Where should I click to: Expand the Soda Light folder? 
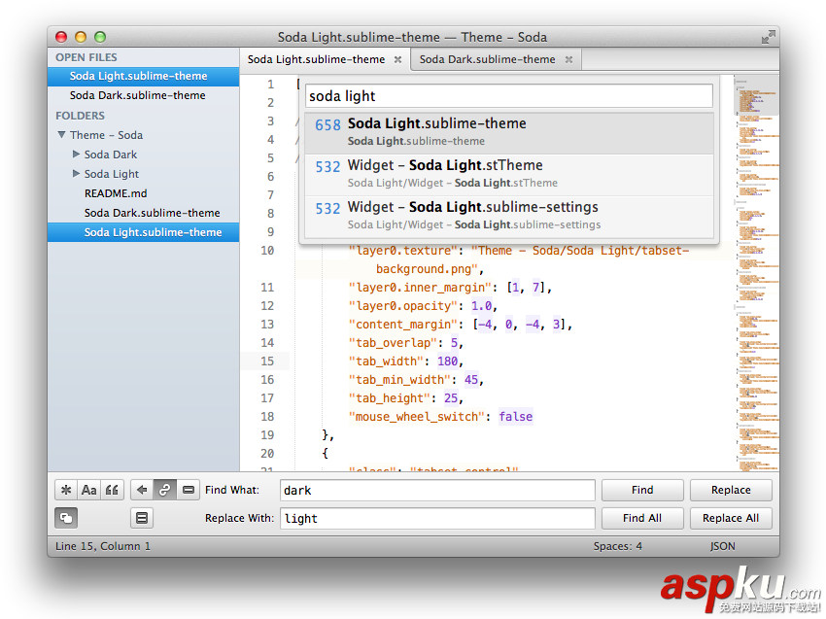pyautogui.click(x=76, y=173)
